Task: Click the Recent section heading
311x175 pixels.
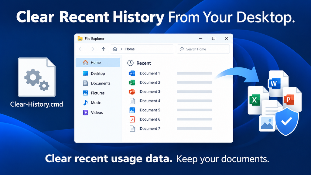Action: click(x=144, y=63)
